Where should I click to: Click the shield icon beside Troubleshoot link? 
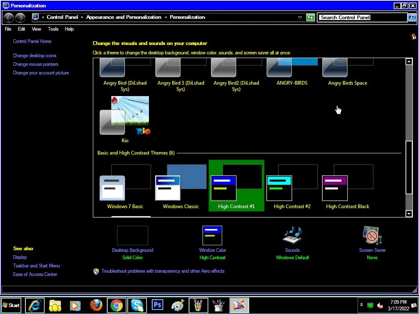pyautogui.click(x=96, y=271)
